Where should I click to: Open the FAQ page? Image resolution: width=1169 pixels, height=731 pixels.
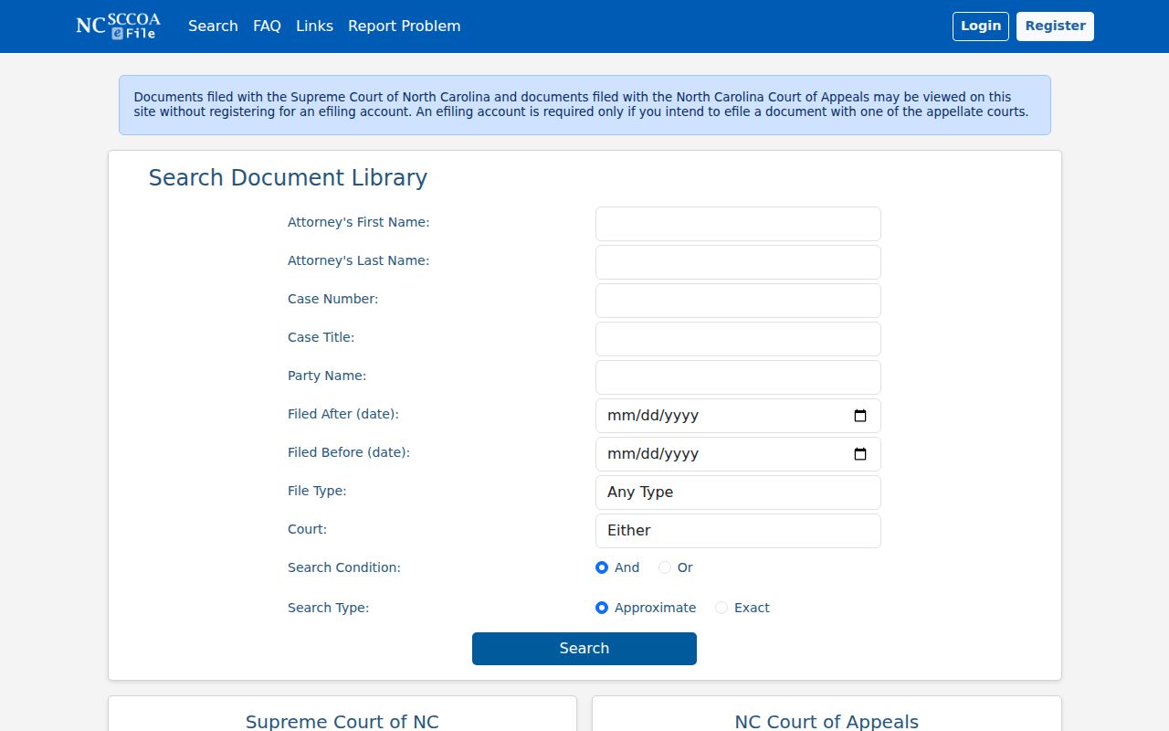pyautogui.click(x=267, y=26)
